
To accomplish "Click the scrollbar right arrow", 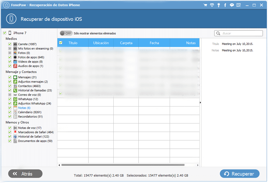I will (198, 165).
